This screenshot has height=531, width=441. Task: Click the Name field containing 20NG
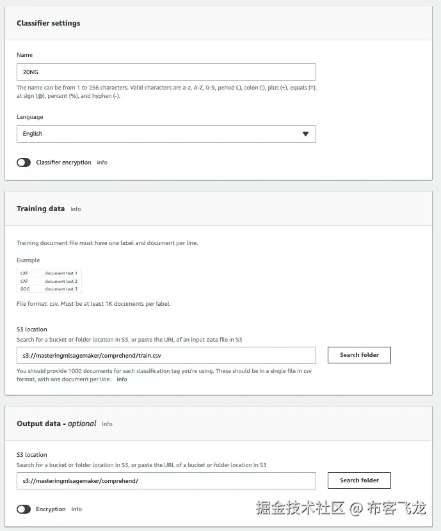coord(166,72)
